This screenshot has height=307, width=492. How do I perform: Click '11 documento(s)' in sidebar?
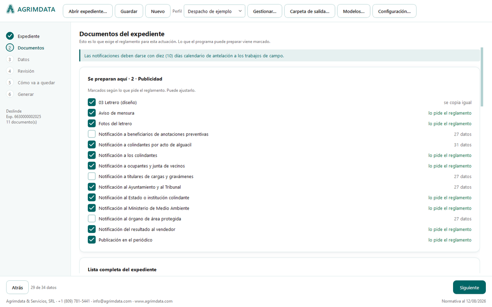point(21,122)
